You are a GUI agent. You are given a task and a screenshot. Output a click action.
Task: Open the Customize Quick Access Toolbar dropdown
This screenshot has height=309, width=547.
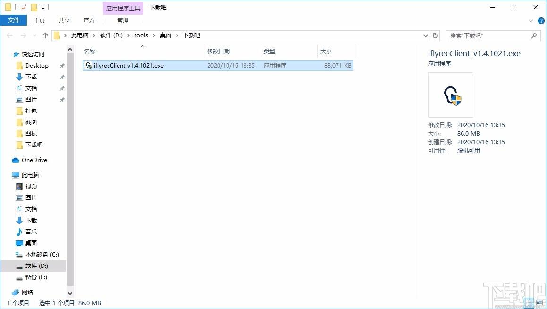(42, 8)
